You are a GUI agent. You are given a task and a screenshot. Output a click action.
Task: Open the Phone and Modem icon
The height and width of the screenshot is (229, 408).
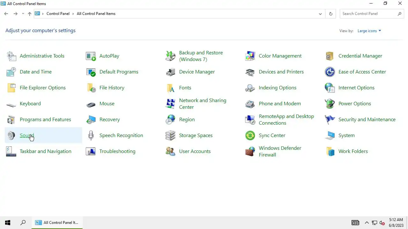point(250,104)
